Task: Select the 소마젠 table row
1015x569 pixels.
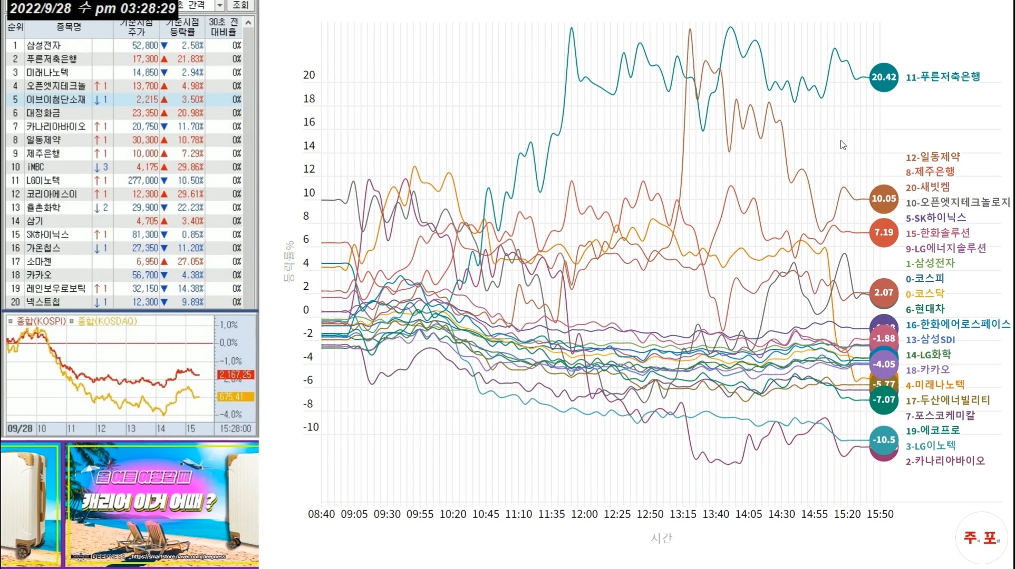Action: coord(124,262)
